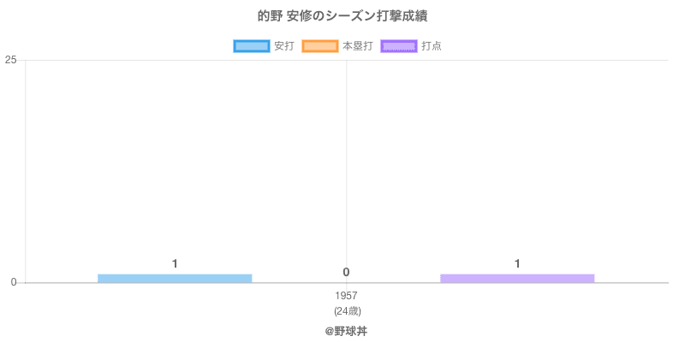The height and width of the screenshot is (342, 685).
Task: Select the blue 安打 bar for 1957
Action: pyautogui.click(x=175, y=278)
